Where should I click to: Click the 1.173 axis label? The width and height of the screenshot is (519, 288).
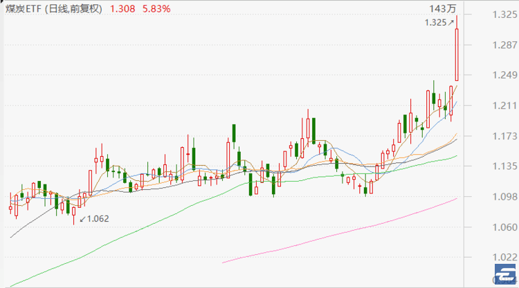click(504, 136)
